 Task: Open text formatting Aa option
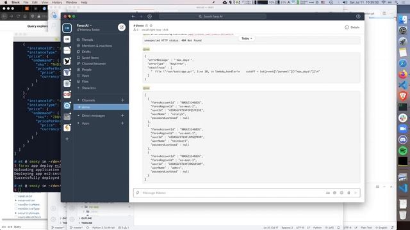[327, 193]
